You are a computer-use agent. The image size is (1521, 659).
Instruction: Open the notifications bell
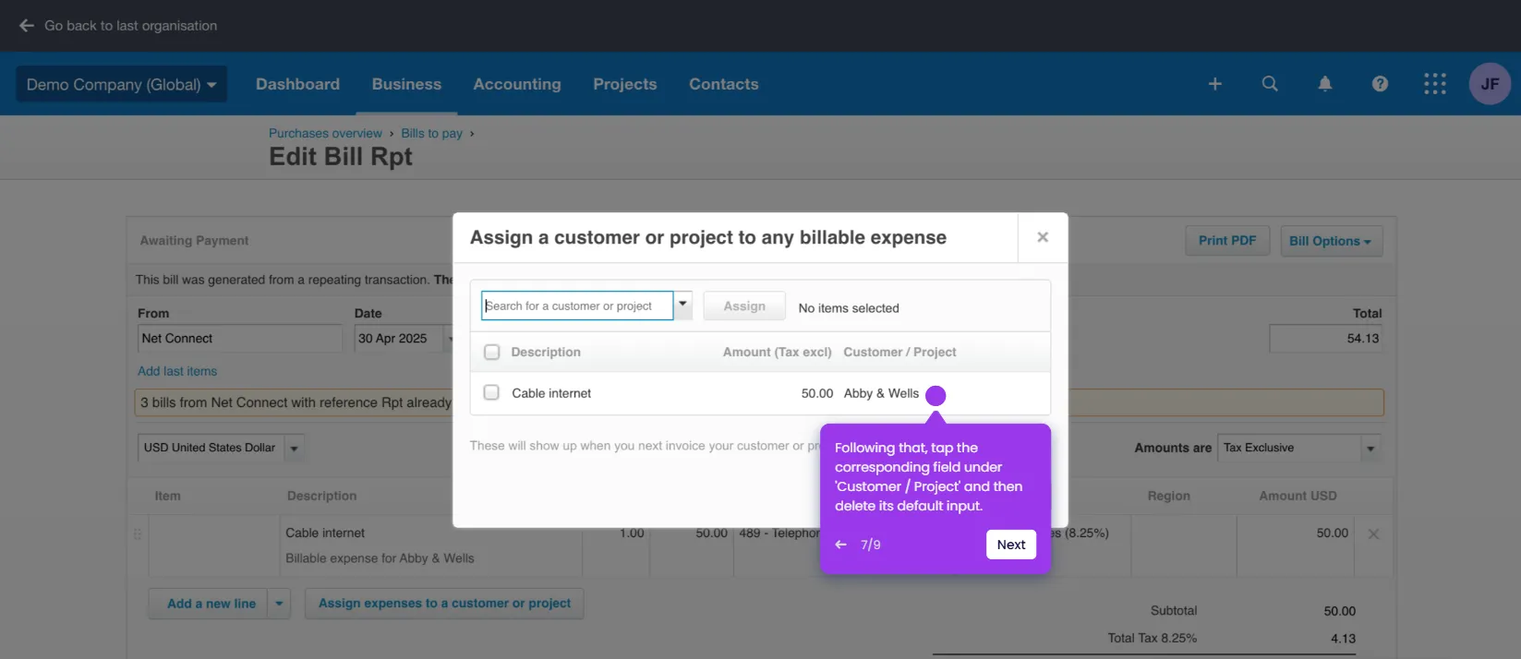point(1325,84)
